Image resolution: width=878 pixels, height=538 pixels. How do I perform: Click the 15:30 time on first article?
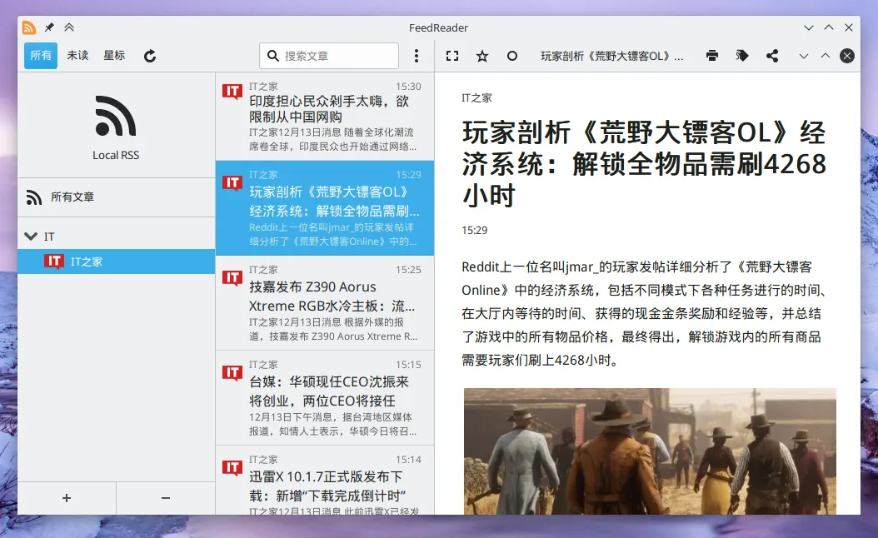(x=408, y=87)
